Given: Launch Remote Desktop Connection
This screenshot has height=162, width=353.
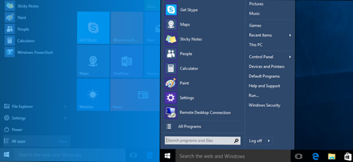Looking at the screenshot, I should point(205,113).
